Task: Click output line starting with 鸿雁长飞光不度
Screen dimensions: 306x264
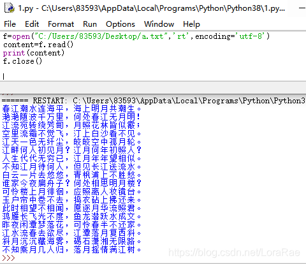Action: point(71,216)
